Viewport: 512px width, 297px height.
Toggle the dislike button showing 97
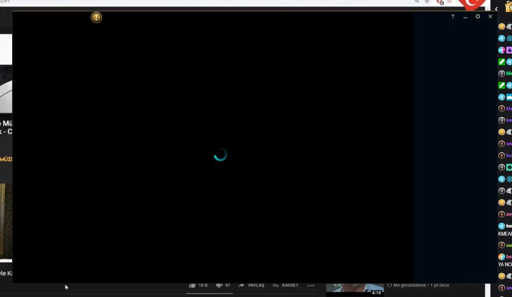[222, 285]
